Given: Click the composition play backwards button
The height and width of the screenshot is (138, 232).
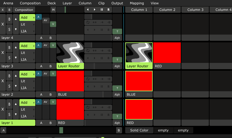Looking at the screenshot, I should point(88,10).
